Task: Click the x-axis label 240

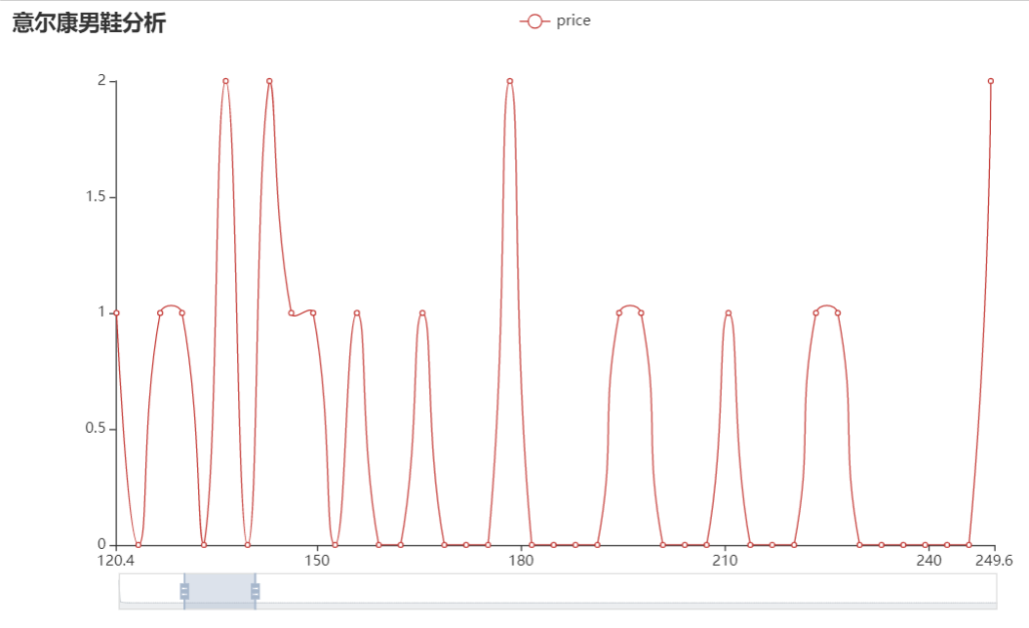Action: tap(930, 561)
